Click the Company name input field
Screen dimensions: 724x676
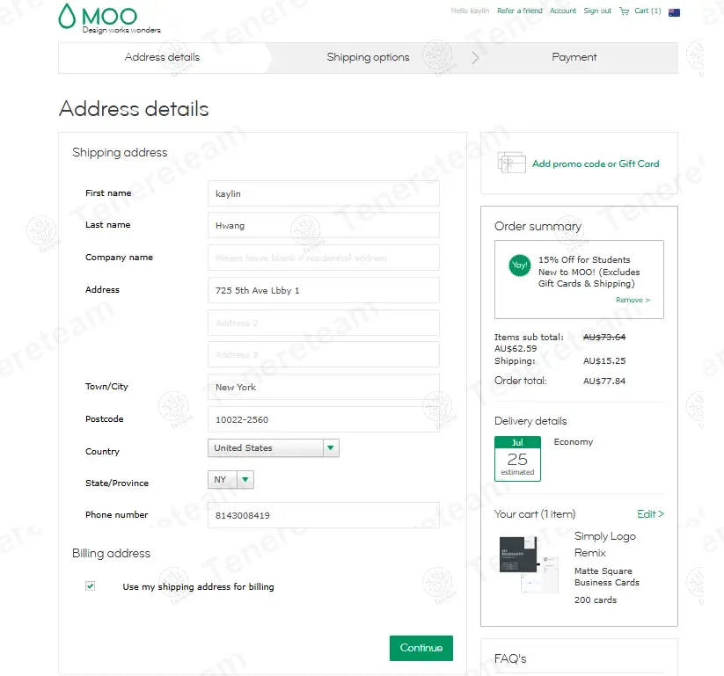323,258
